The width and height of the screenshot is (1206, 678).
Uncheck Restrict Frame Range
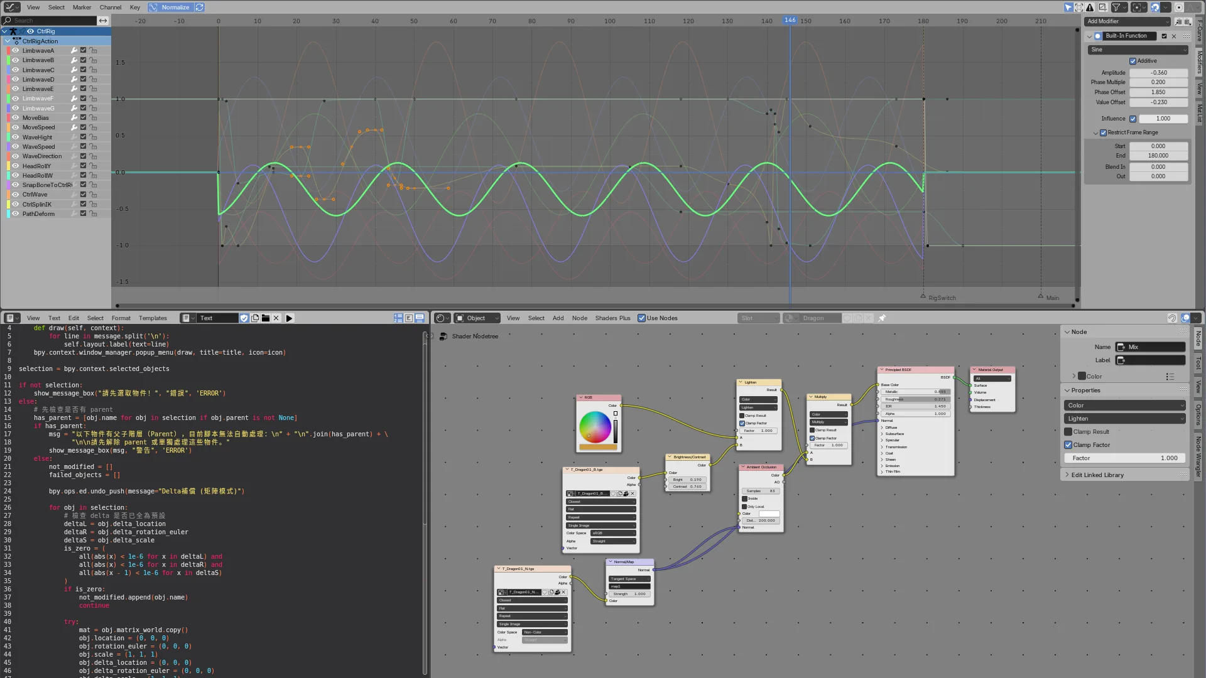[1103, 132]
